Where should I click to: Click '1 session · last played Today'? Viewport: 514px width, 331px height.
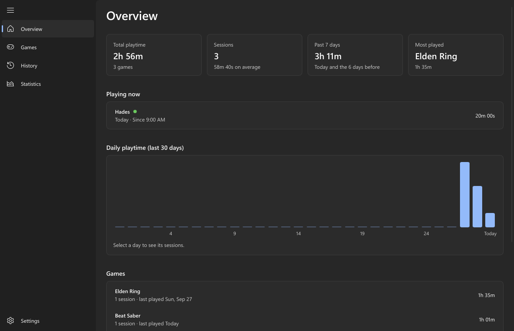pos(147,324)
